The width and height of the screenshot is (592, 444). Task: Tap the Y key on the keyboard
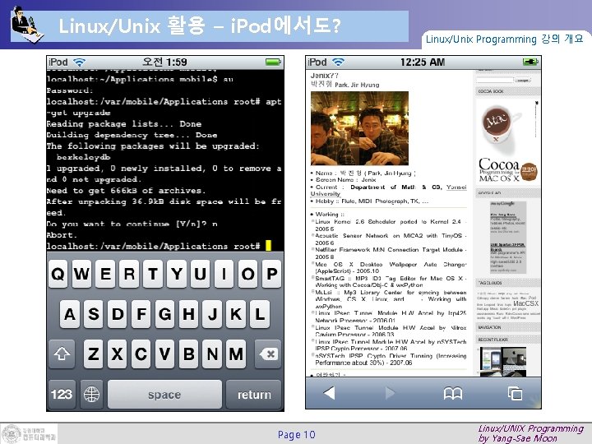(x=177, y=274)
